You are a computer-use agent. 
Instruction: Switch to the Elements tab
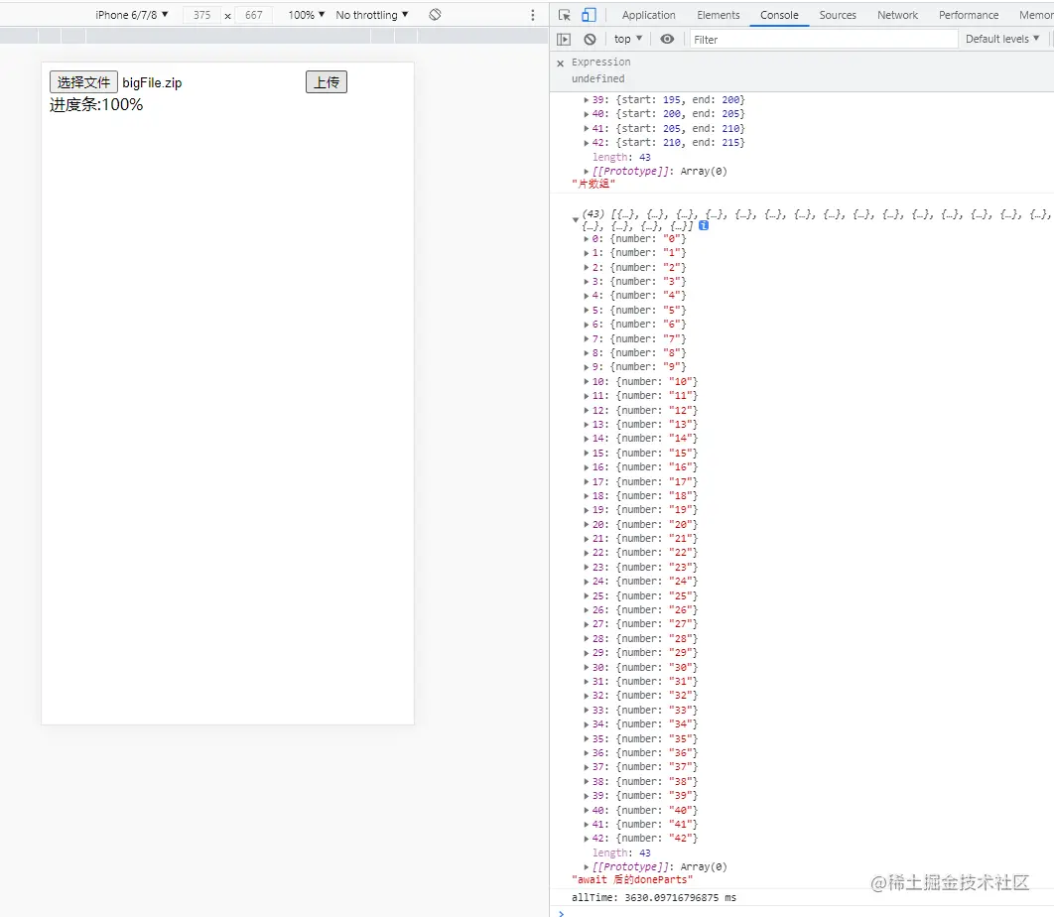point(718,15)
